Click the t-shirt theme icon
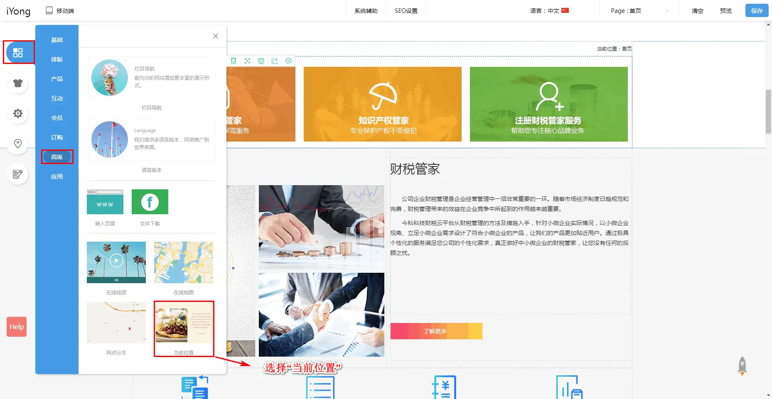 tap(18, 83)
